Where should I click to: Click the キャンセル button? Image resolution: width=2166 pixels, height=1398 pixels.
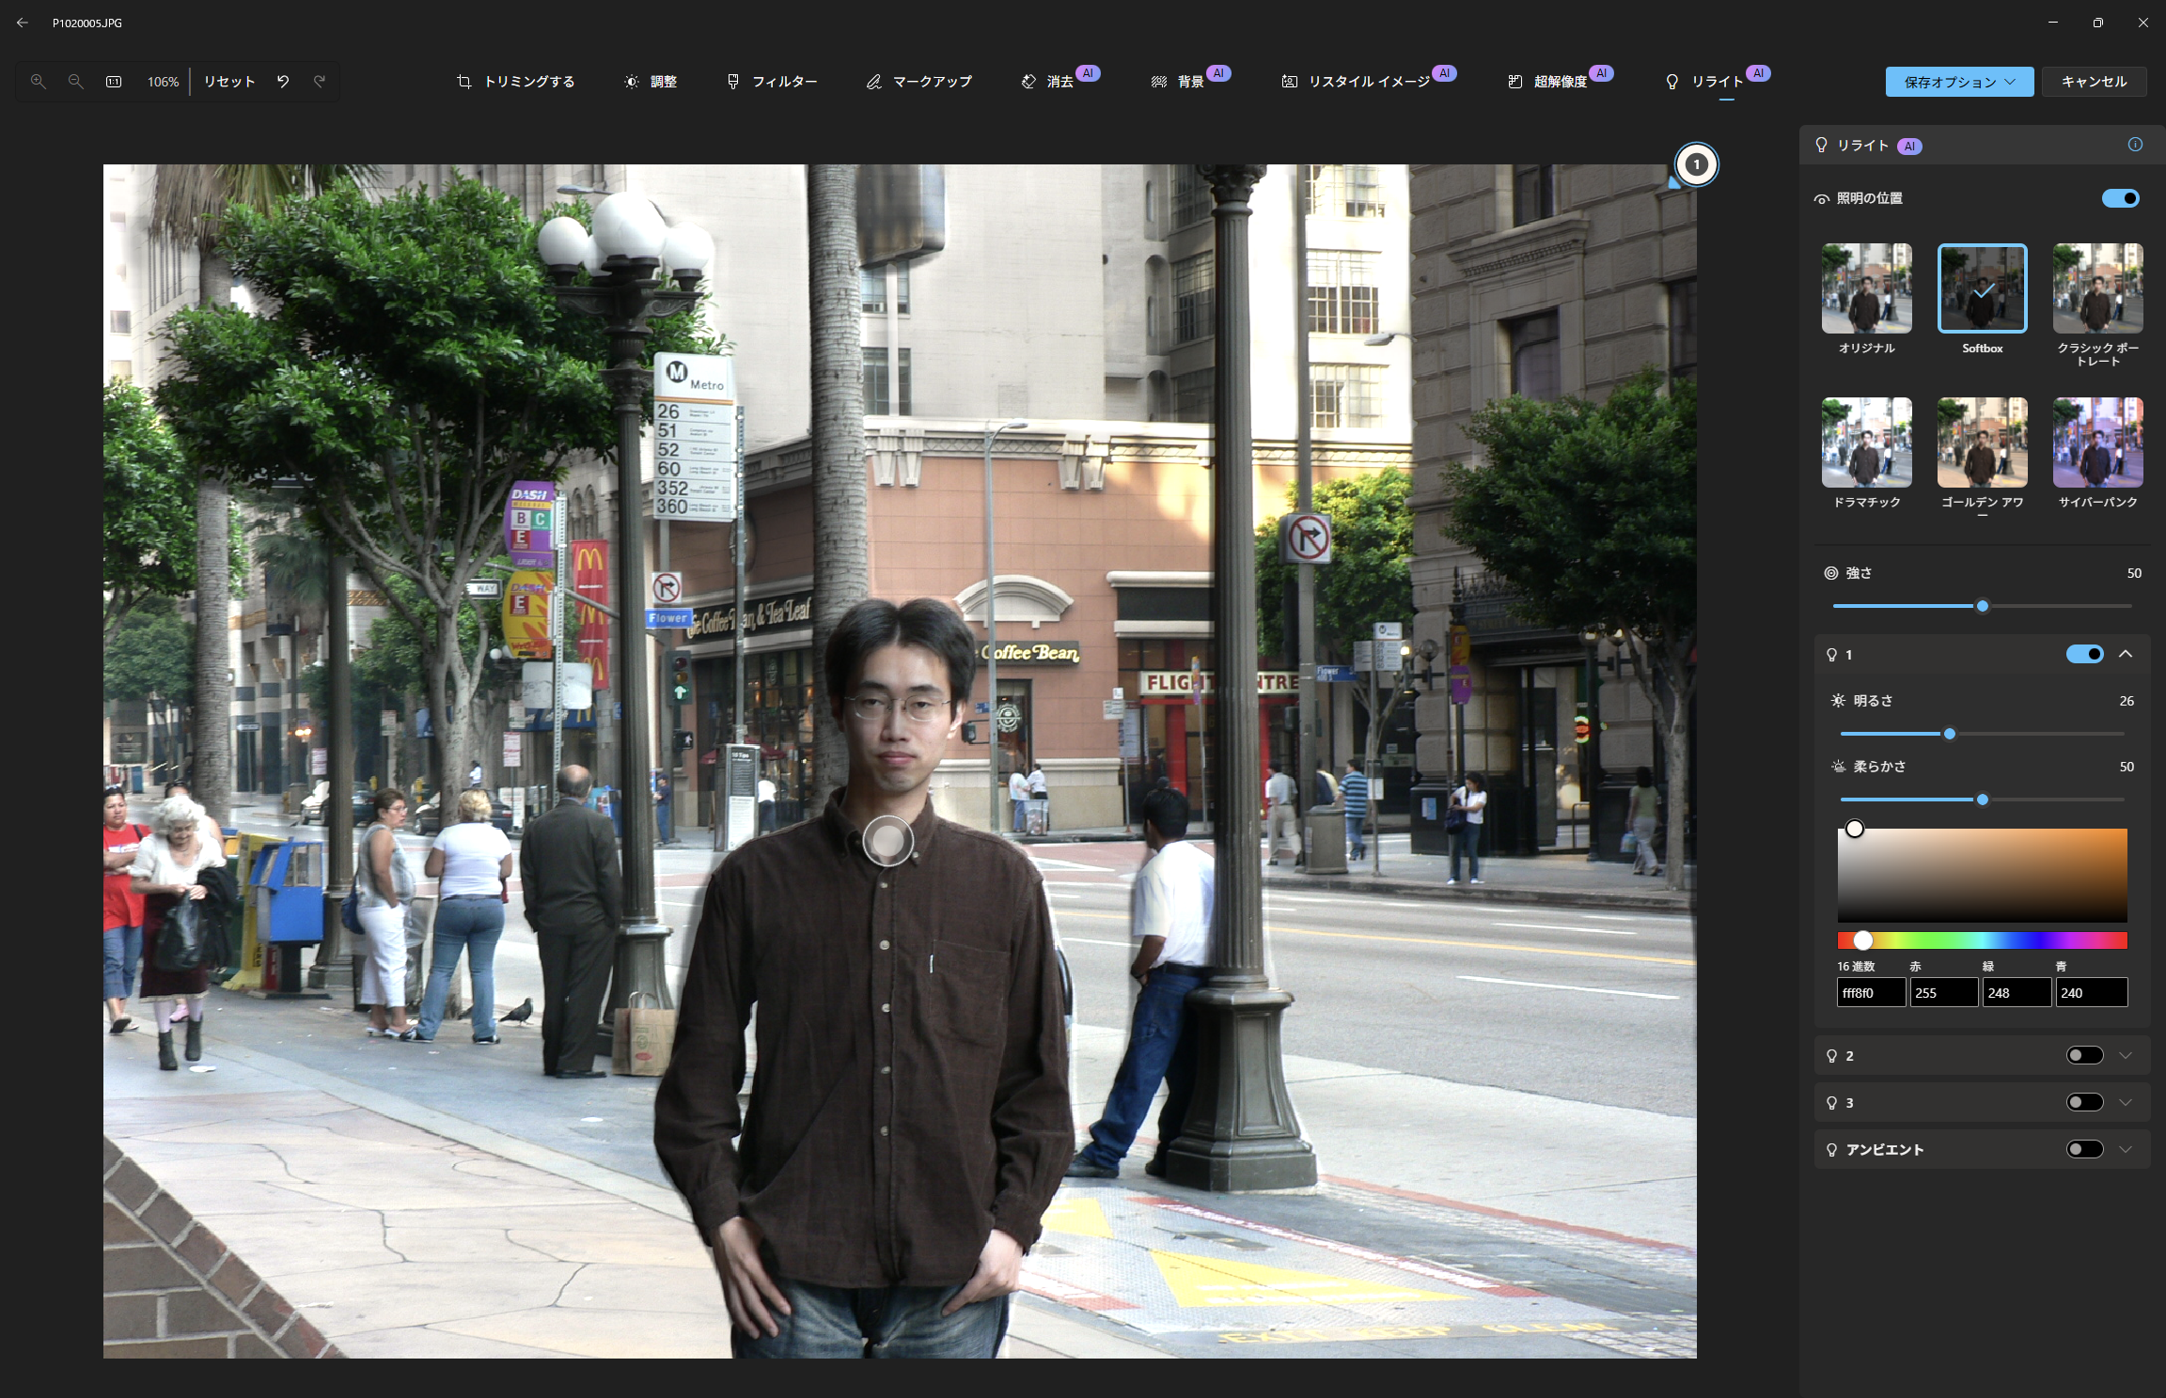click(2094, 82)
